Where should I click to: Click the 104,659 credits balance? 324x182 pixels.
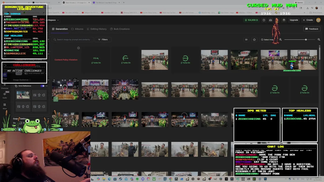[251, 20]
